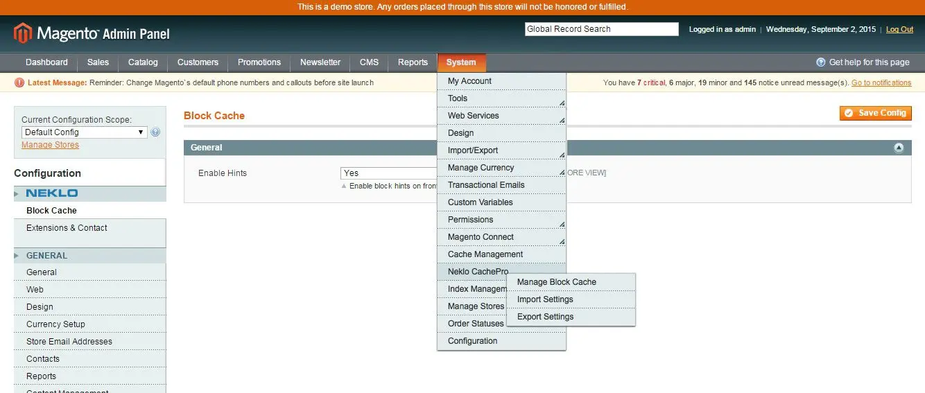The image size is (925, 393).
Task: Click the NEKLO logo in sidebar
Action: 52,193
